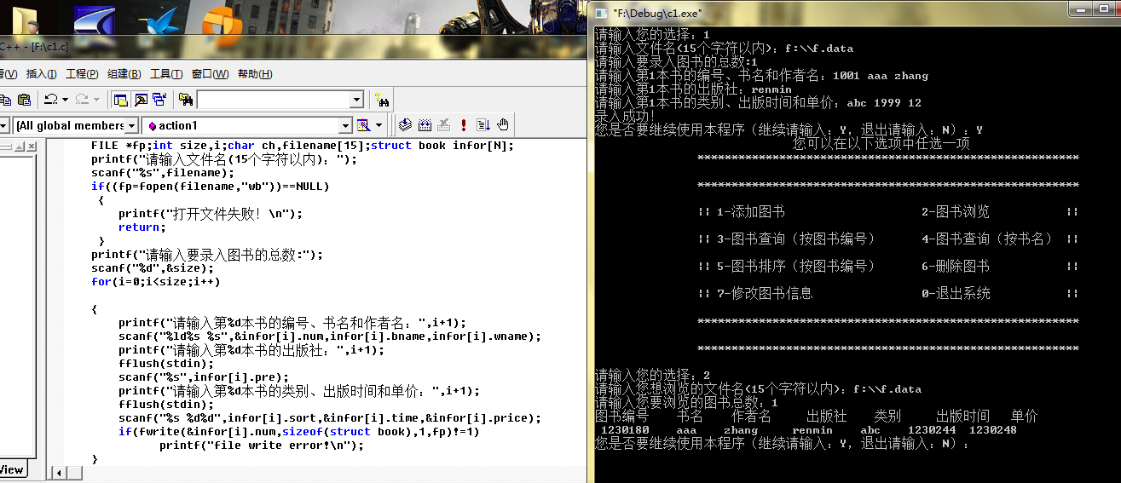Open the Undo history dropdown arrow
The height and width of the screenshot is (483, 1121).
click(65, 100)
